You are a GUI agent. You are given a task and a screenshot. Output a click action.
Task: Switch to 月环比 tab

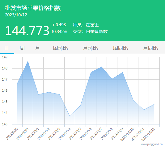[91, 48]
